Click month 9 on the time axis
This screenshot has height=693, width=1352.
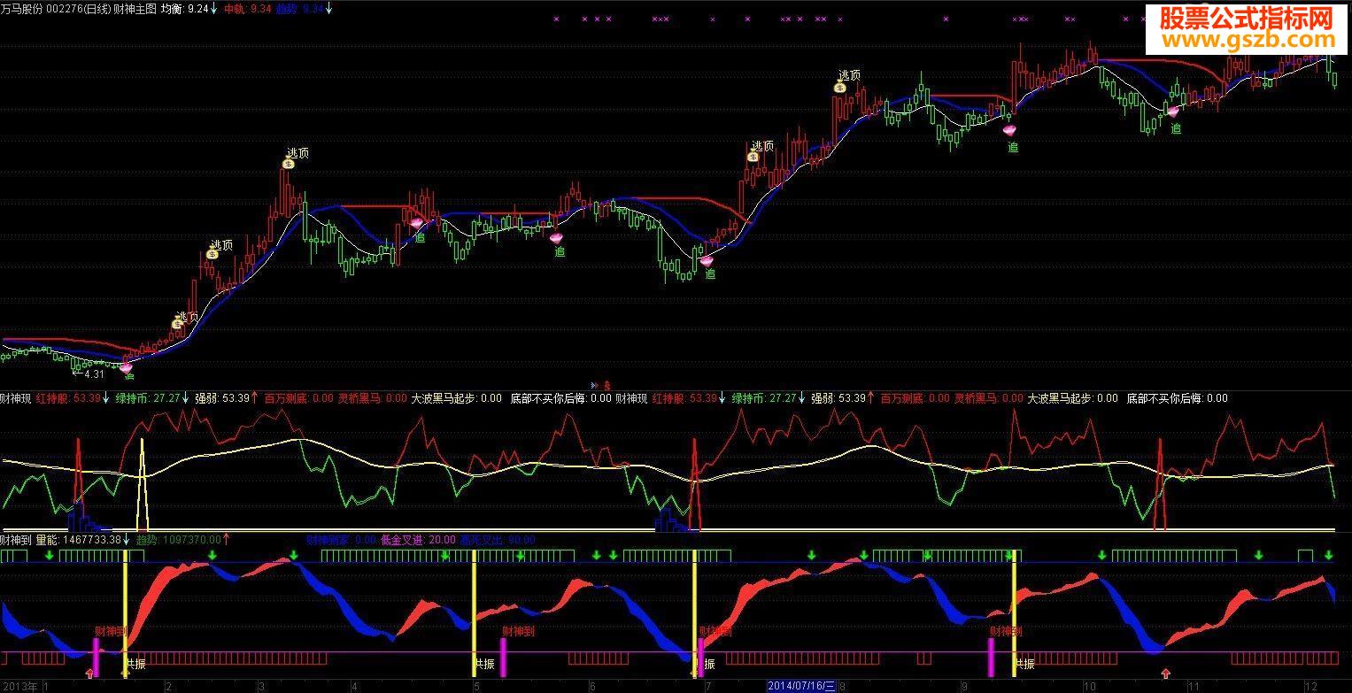tap(963, 686)
